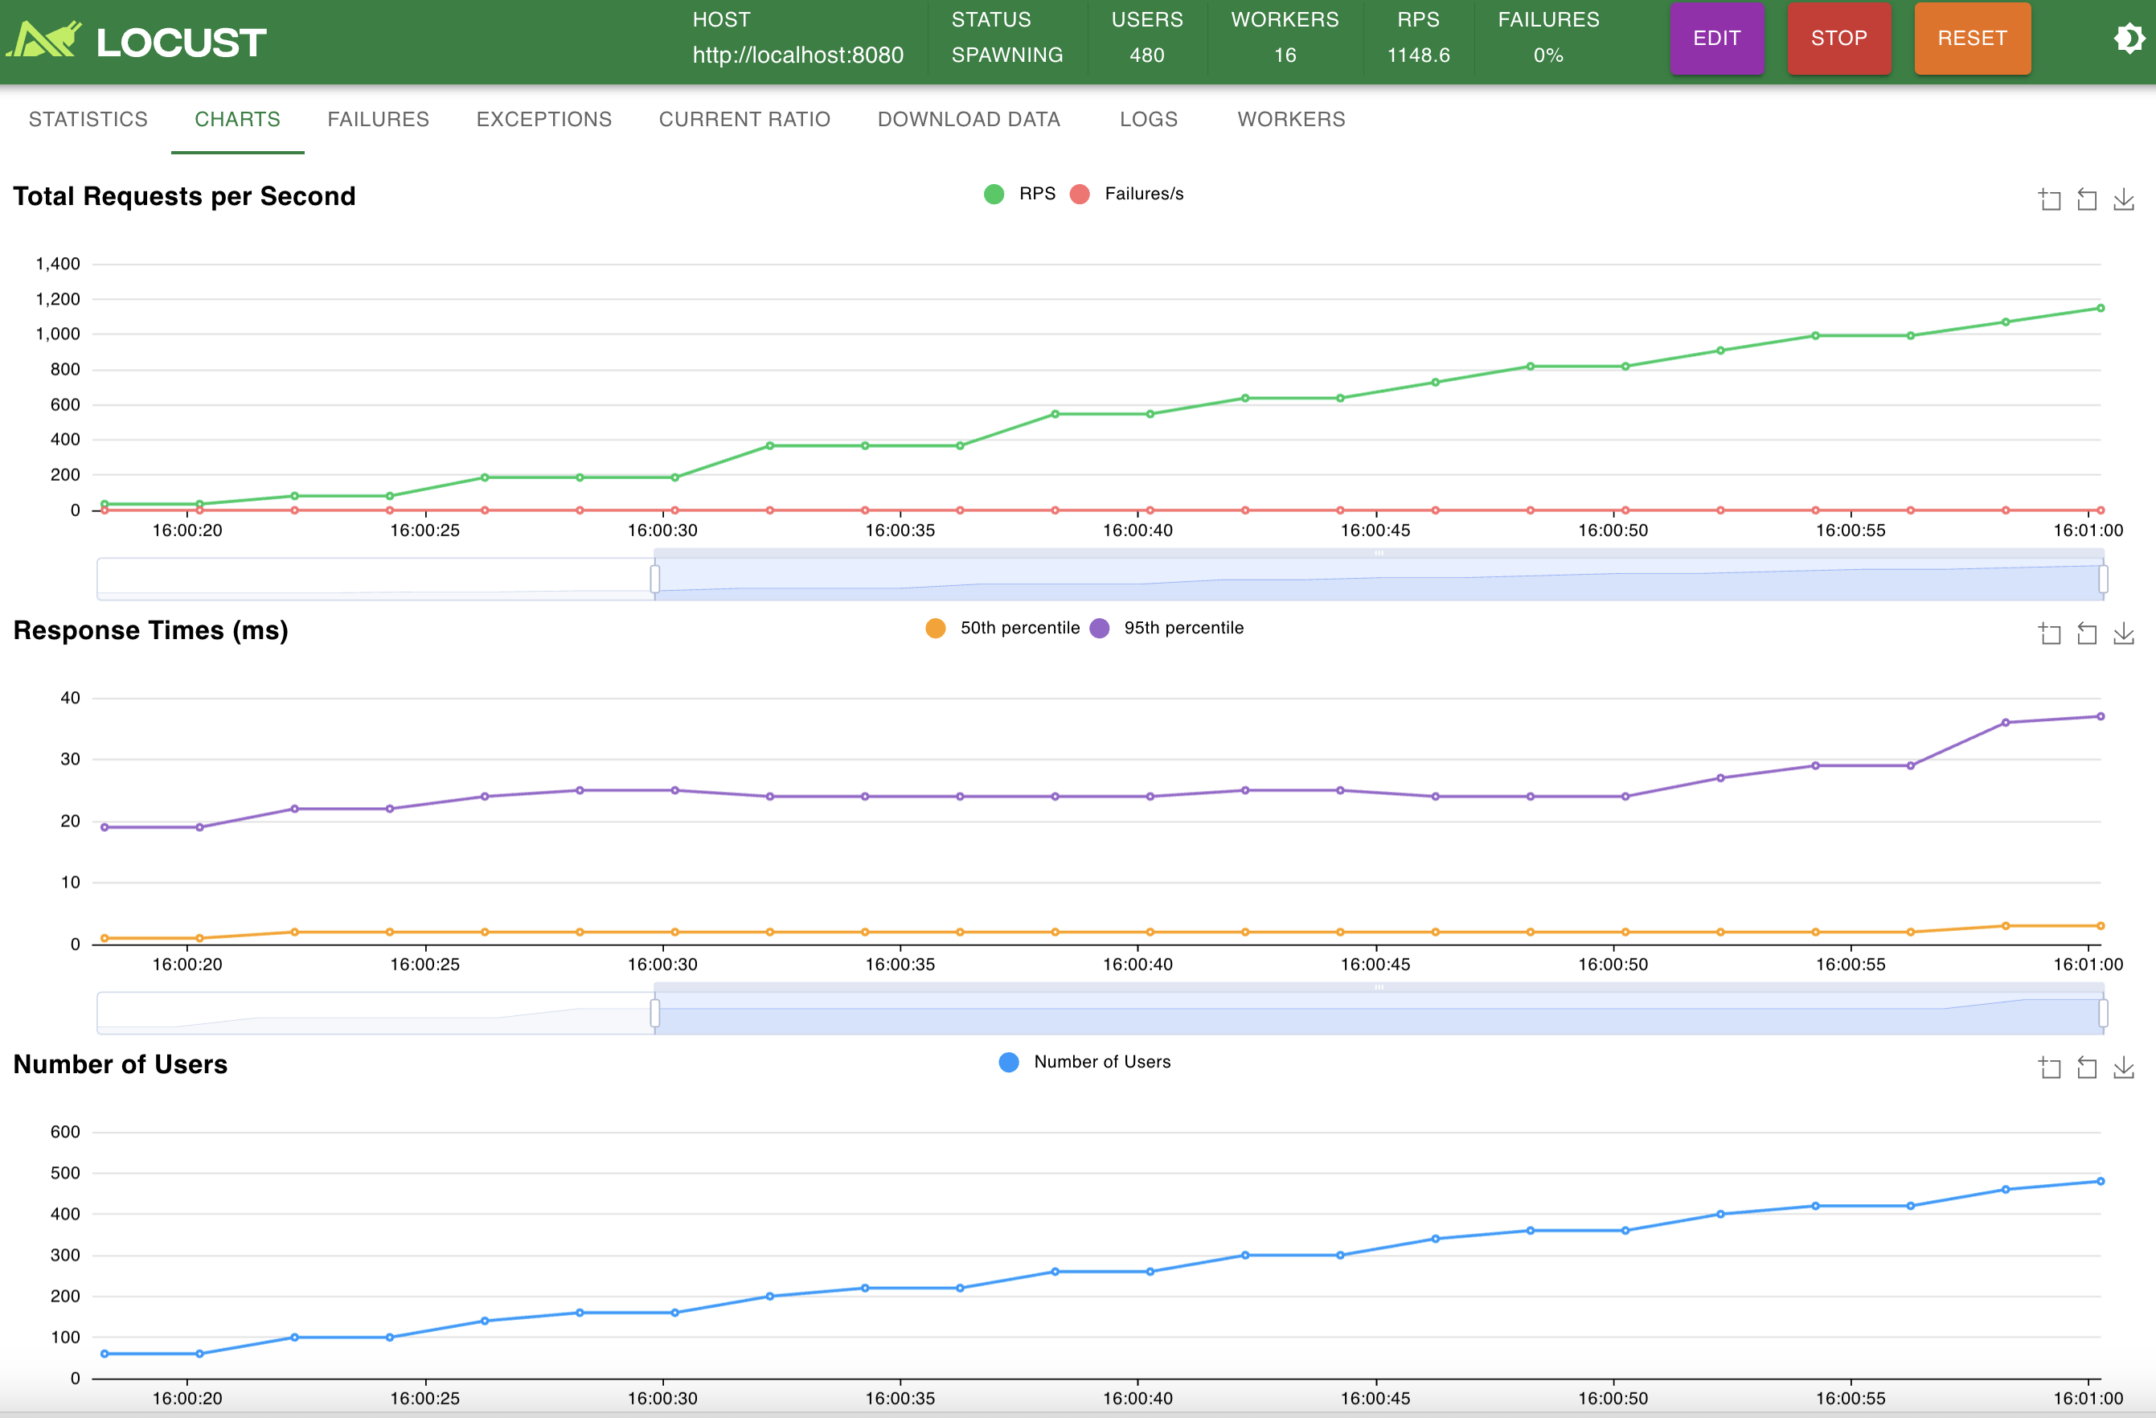Hide the 95th percentile series
This screenshot has width=2156, height=1418.
click(x=1168, y=628)
